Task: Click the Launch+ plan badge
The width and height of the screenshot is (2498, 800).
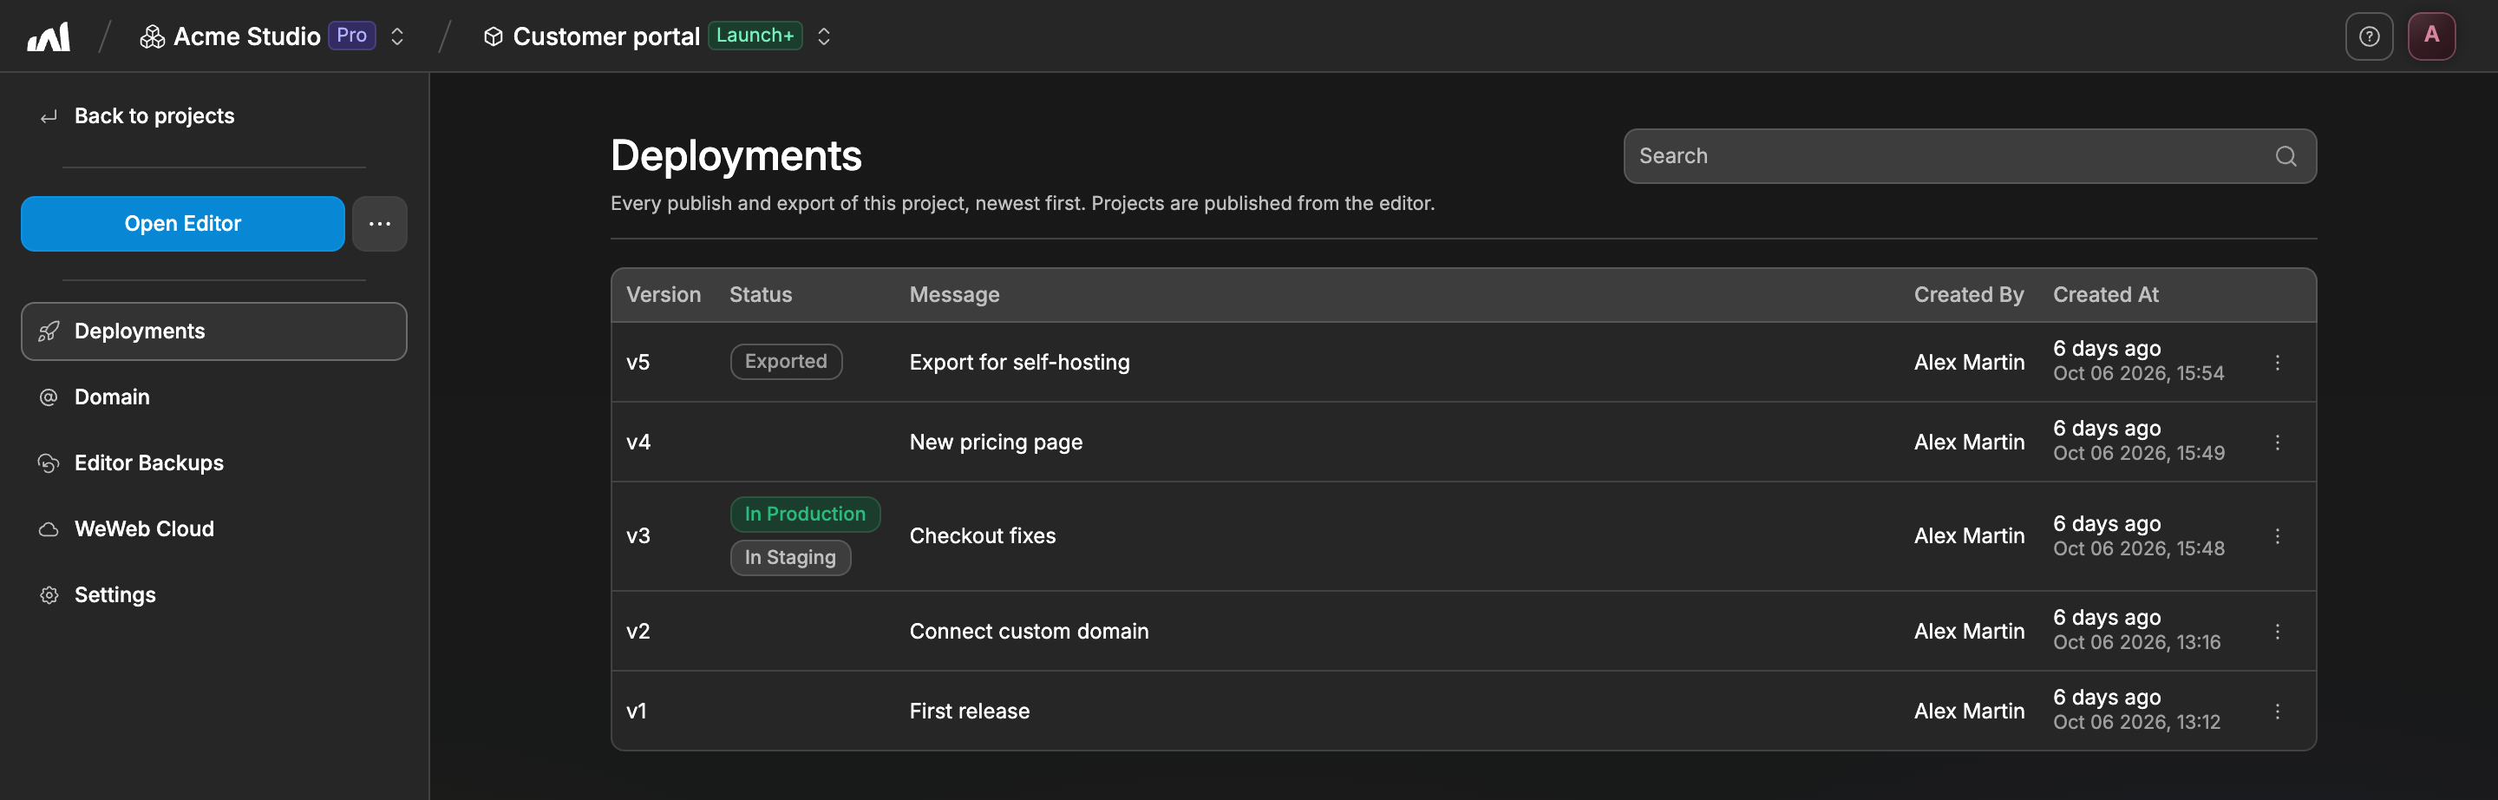Action: click(x=755, y=36)
